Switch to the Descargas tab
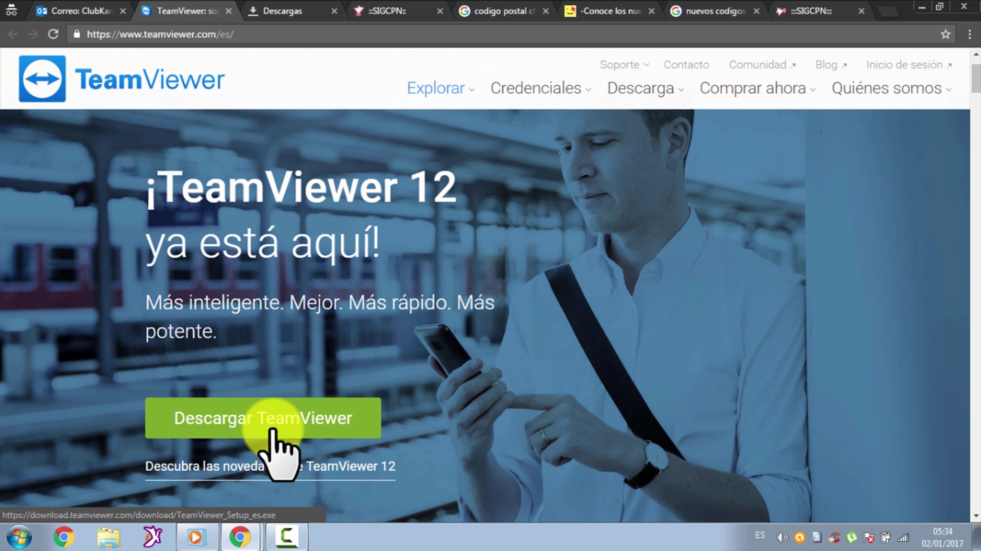 point(282,11)
